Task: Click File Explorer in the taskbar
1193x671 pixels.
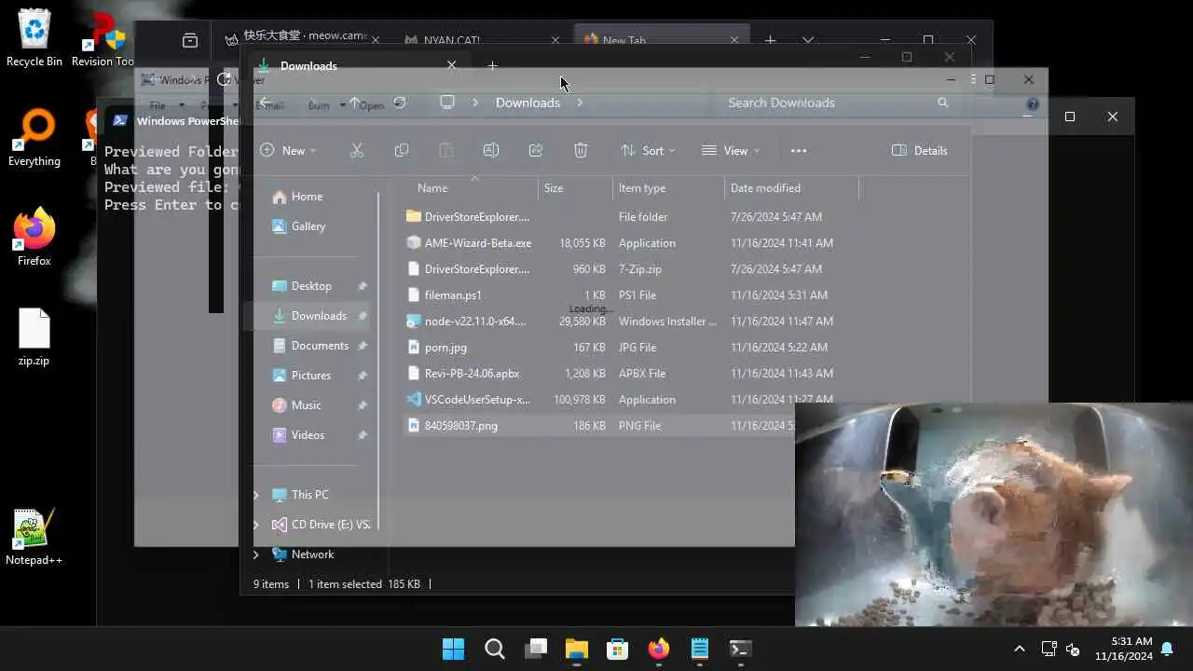Action: (577, 649)
